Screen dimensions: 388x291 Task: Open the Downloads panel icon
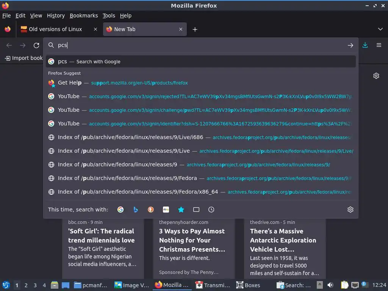pyautogui.click(x=365, y=45)
